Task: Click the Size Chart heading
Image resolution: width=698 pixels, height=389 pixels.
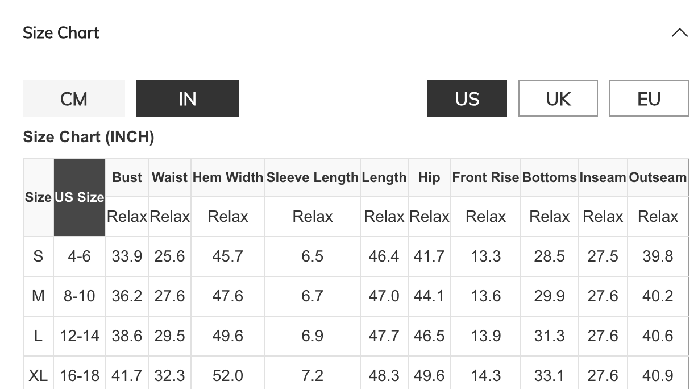Action: [61, 33]
